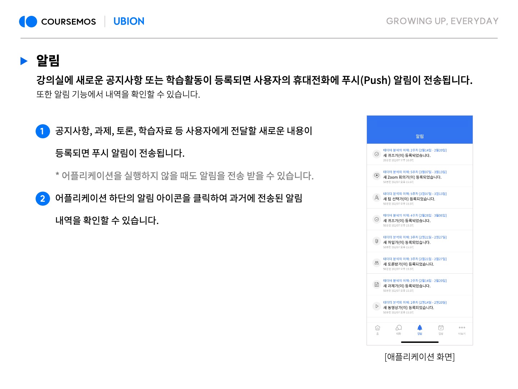The height and width of the screenshot is (389, 518).
Task: Tap the quiz checkmark icon for 2주차 notification
Action: click(x=376, y=154)
